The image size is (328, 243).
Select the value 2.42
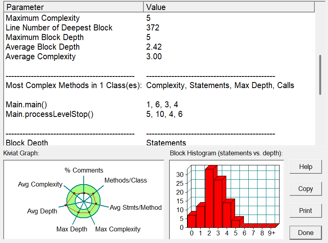click(x=154, y=47)
